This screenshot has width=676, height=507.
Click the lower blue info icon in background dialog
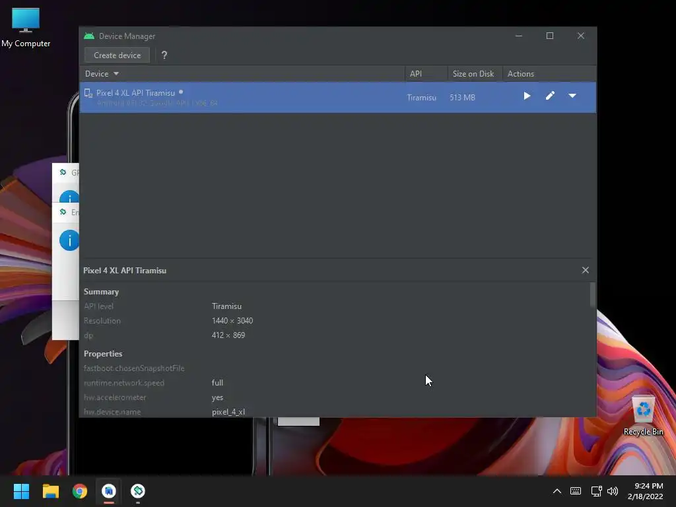click(x=69, y=240)
